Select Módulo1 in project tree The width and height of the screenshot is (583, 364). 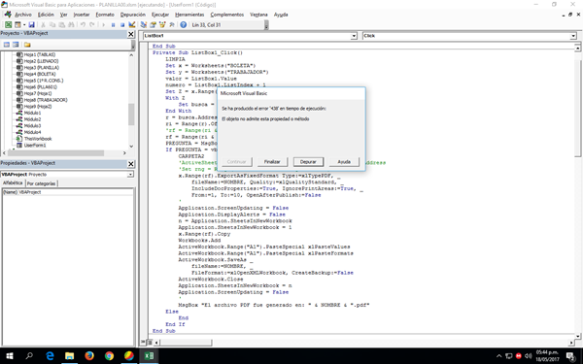32,113
